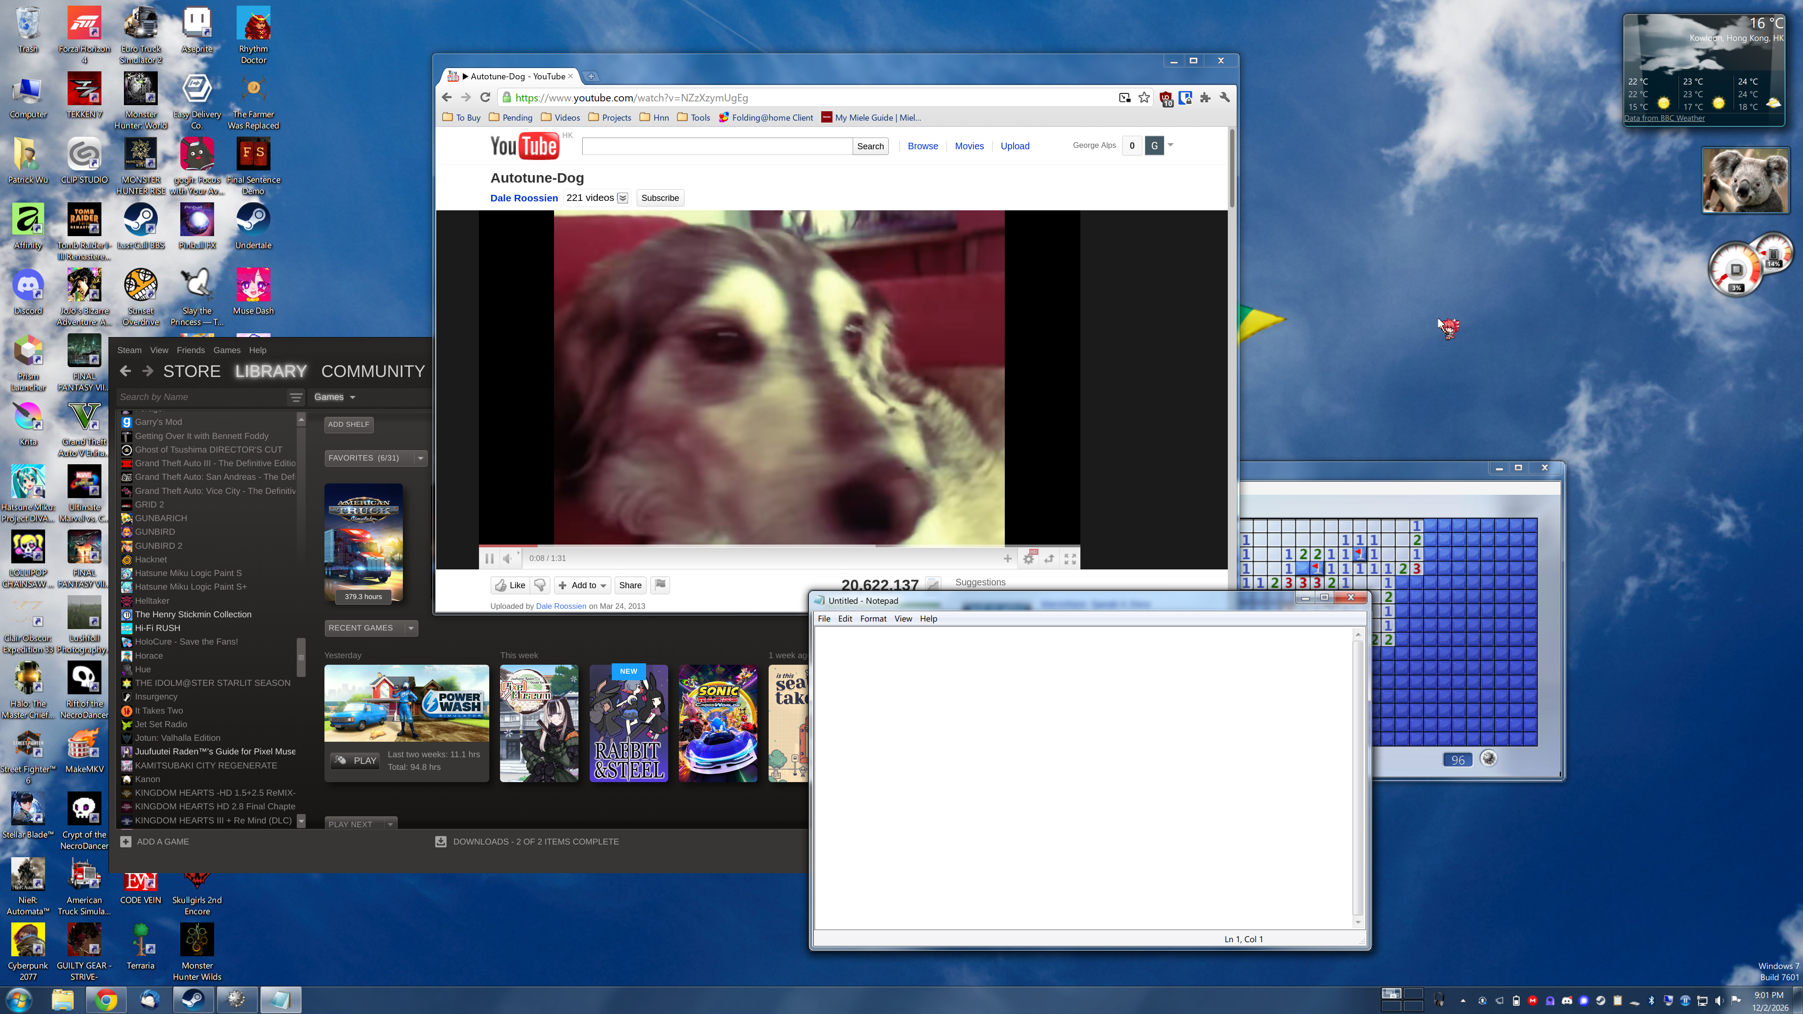The width and height of the screenshot is (1803, 1014).
Task: Reload the YouTube page
Action: [485, 98]
